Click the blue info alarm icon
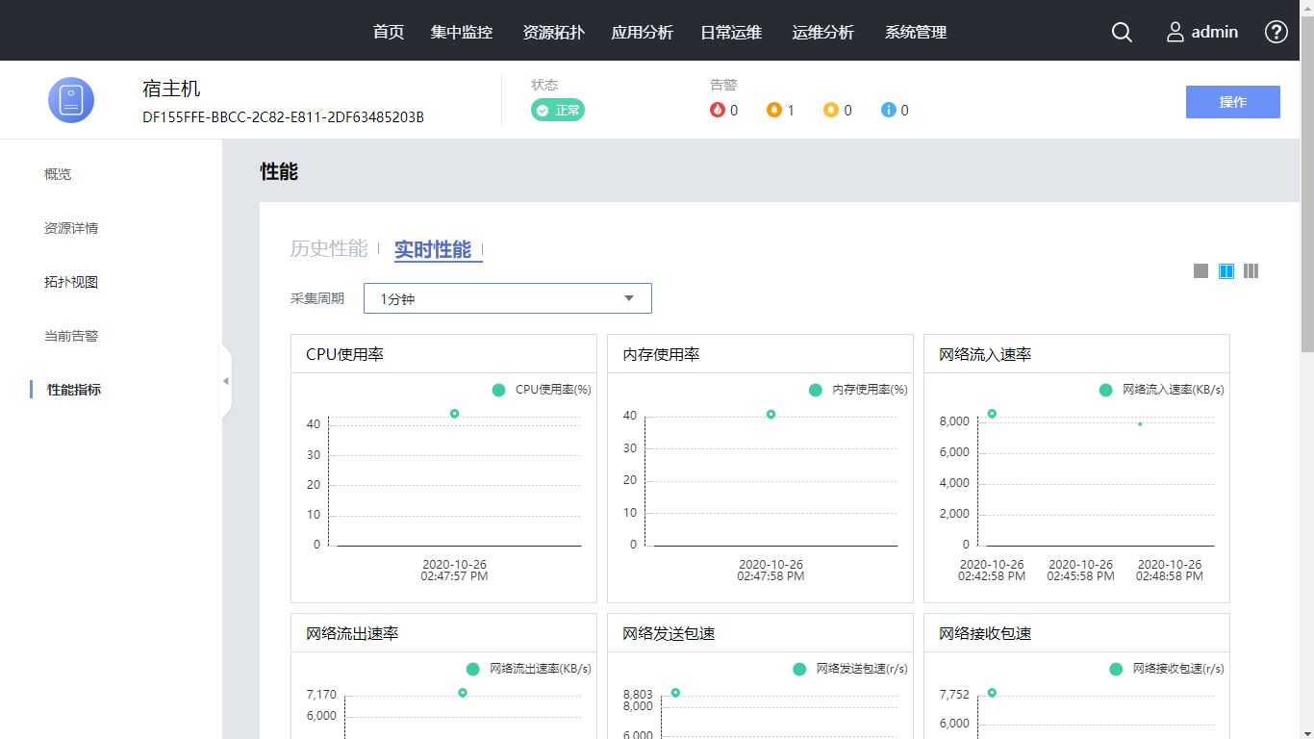This screenshot has height=739, width=1314. 888,110
